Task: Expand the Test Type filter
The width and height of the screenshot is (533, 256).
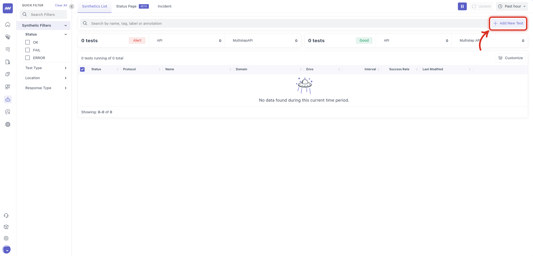Action: [46, 68]
